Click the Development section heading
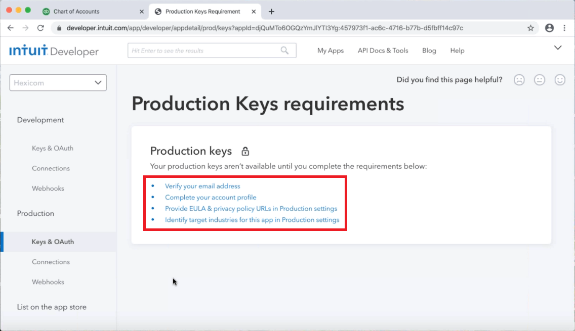 click(40, 120)
